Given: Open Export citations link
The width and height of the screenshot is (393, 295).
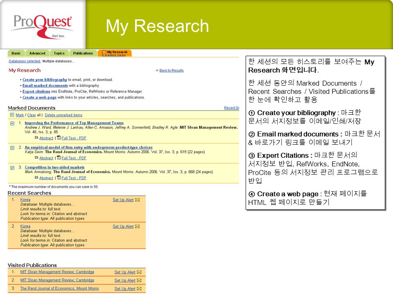Looking at the screenshot, I should pos(36,91).
